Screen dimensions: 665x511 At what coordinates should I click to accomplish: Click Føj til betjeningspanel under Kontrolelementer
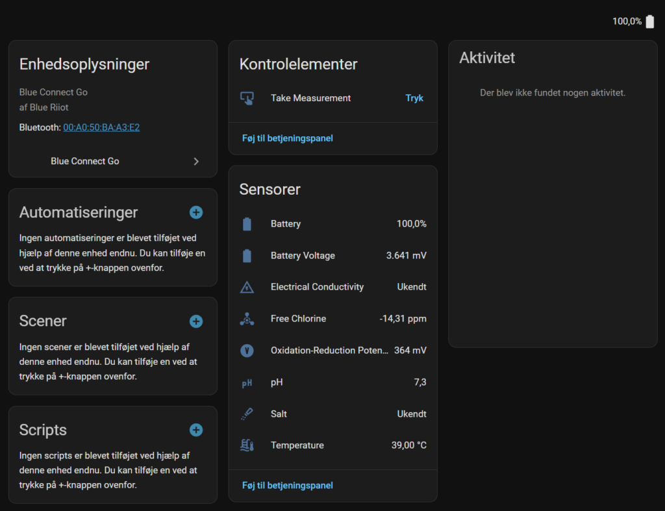click(x=287, y=138)
